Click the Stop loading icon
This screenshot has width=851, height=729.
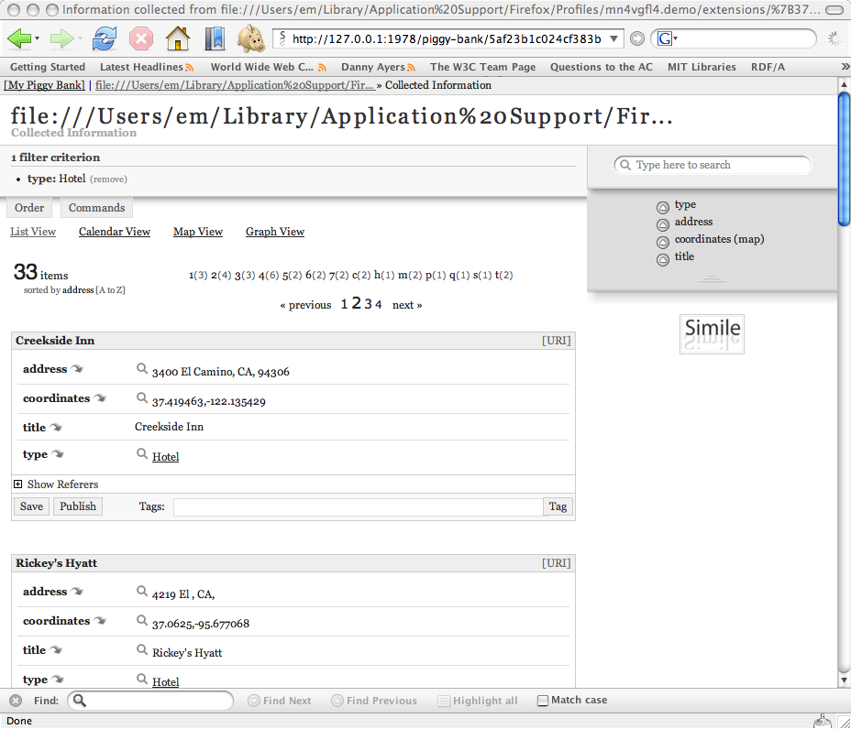coord(141,38)
